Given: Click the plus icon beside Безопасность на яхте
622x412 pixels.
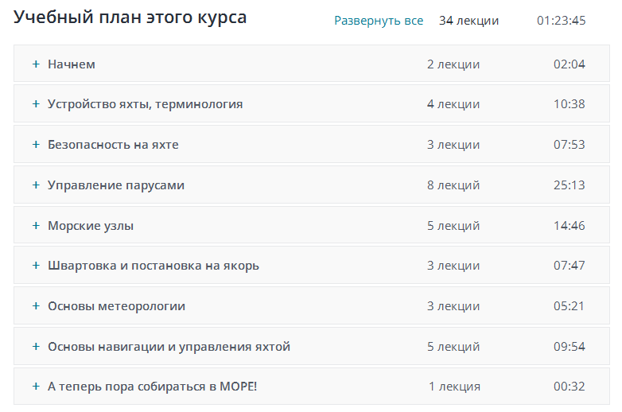Looking at the screenshot, I should pos(36,145).
